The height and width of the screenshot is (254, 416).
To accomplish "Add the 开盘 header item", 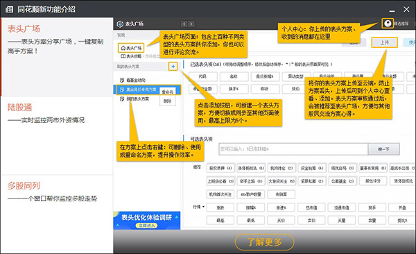I will pos(402,208).
